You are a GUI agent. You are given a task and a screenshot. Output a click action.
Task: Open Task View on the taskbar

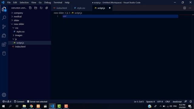coord(17,106)
